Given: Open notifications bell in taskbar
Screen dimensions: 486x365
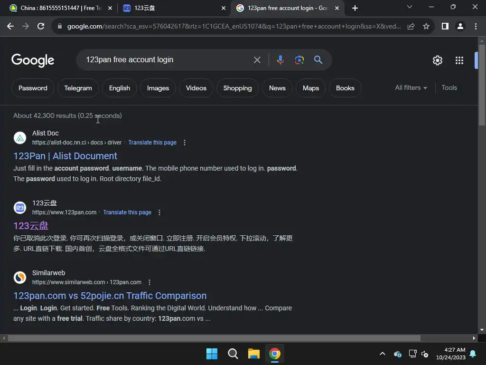Looking at the screenshot, I should point(473,354).
